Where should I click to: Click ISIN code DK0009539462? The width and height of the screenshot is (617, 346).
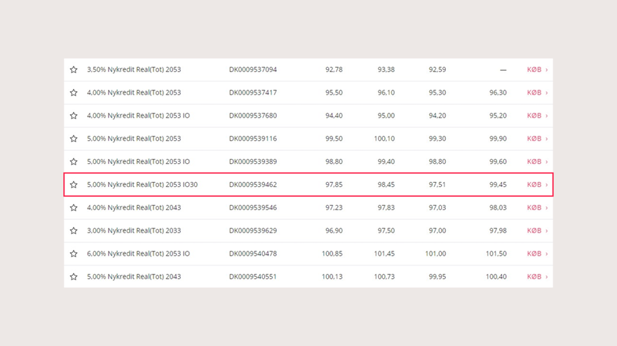click(x=253, y=185)
